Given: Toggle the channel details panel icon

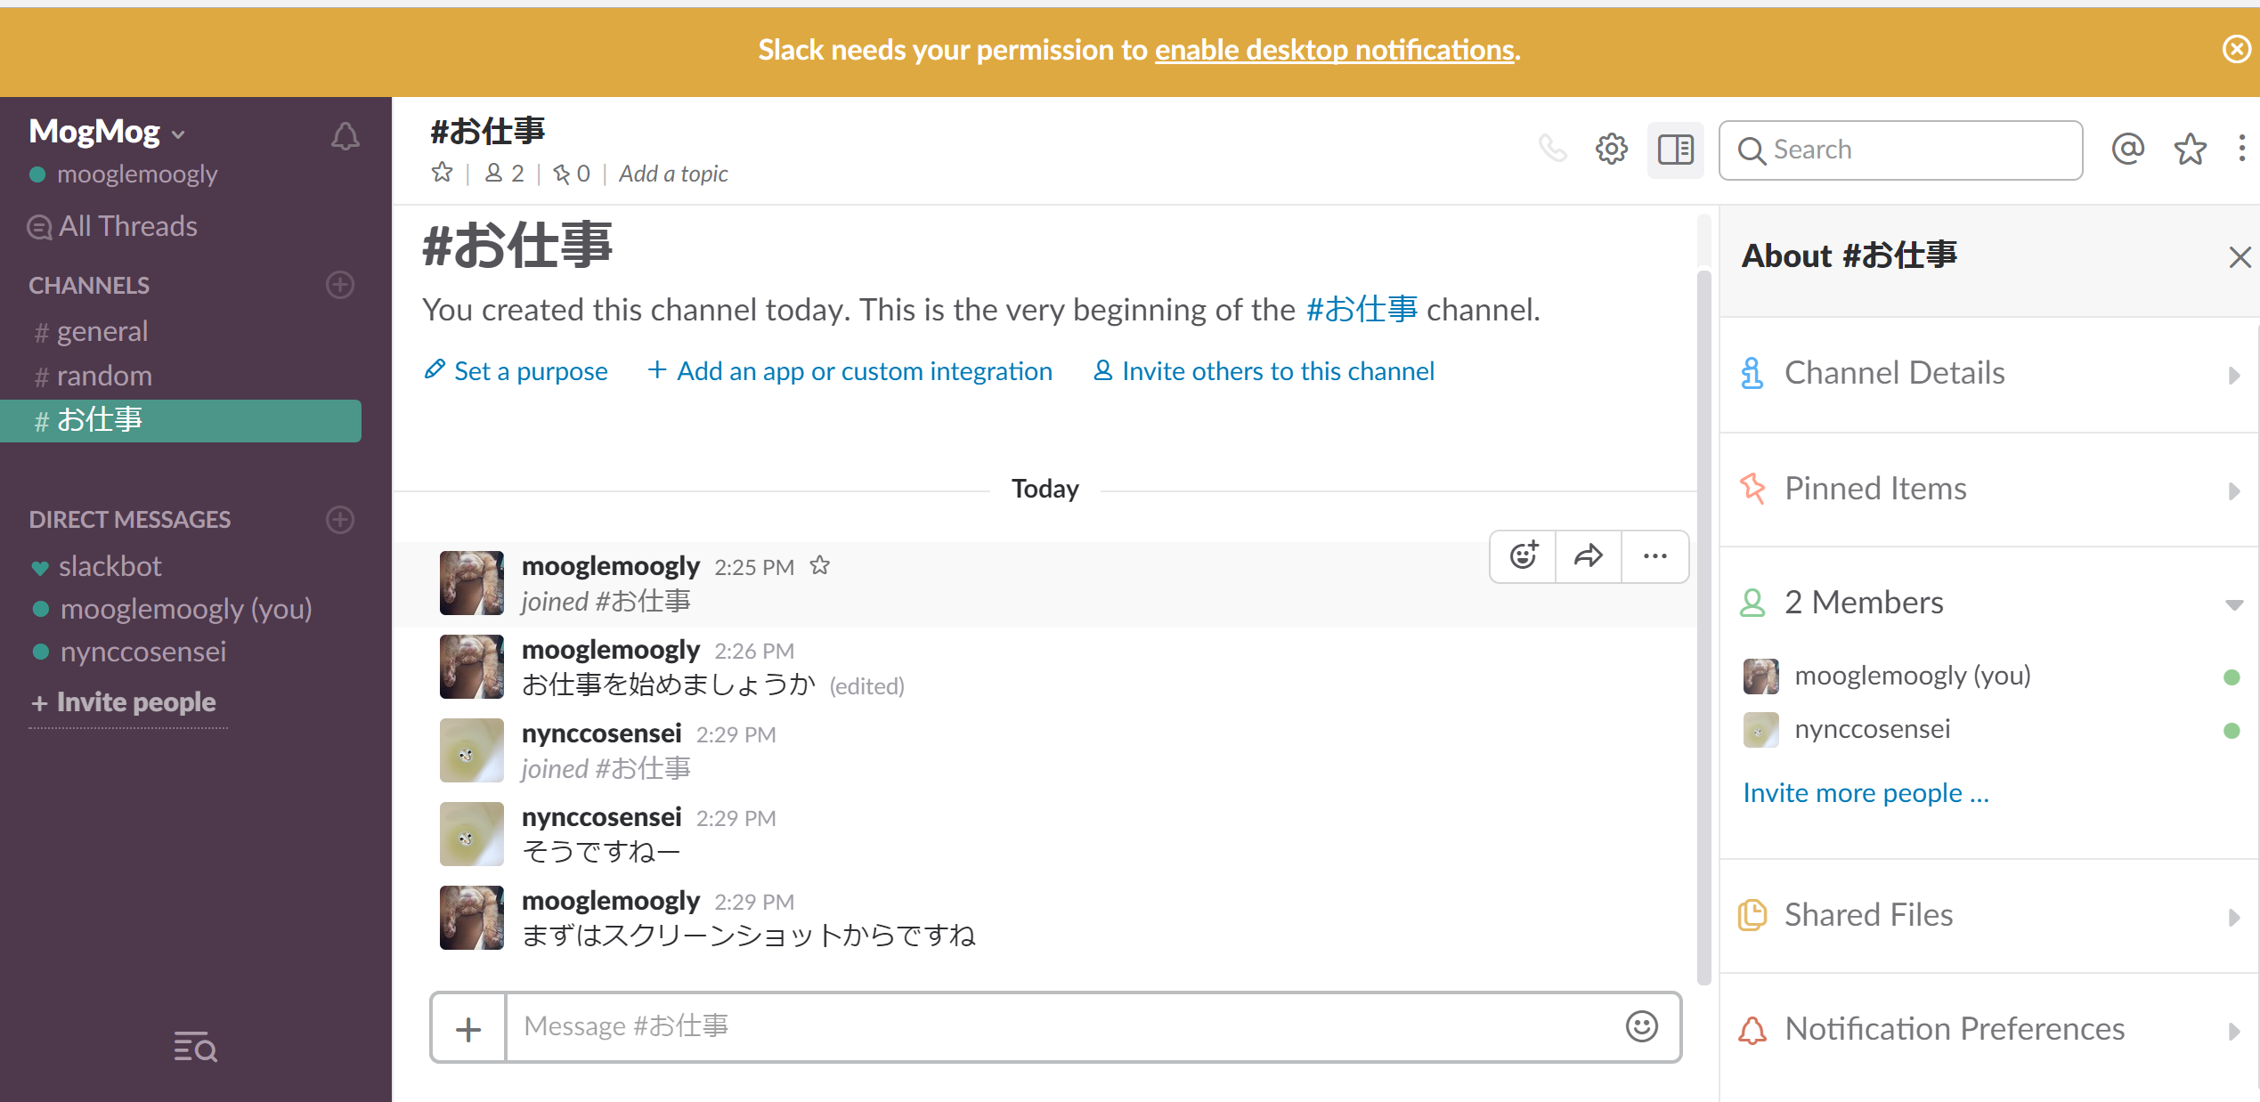Looking at the screenshot, I should [x=1676, y=149].
